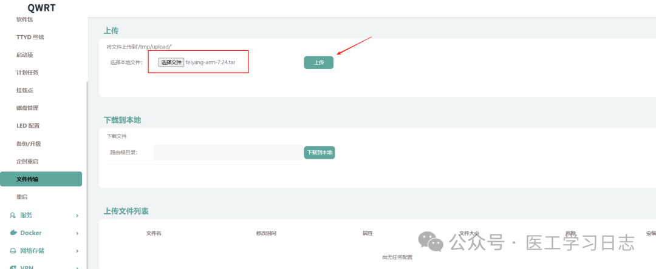Click the 下载到本地 section heading
This screenshot has height=269, width=656.
[122, 120]
